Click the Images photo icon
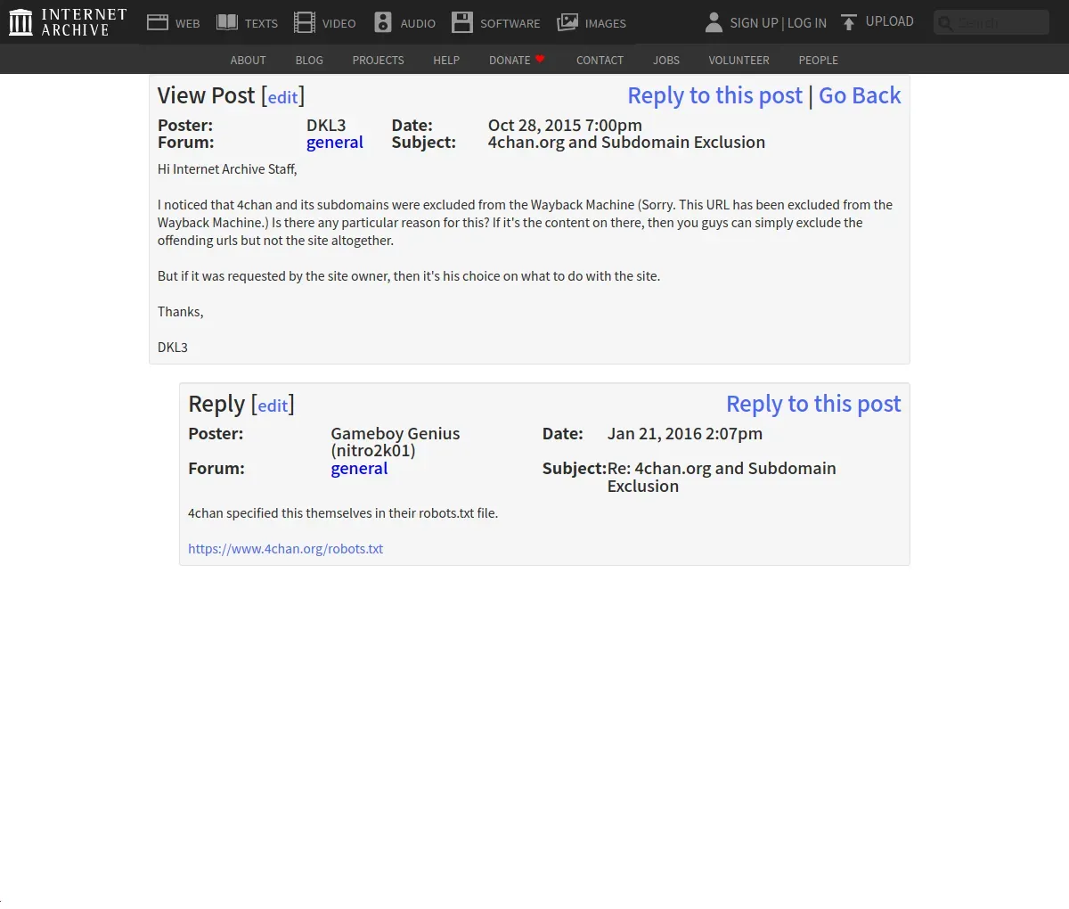The image size is (1069, 909). point(567,22)
